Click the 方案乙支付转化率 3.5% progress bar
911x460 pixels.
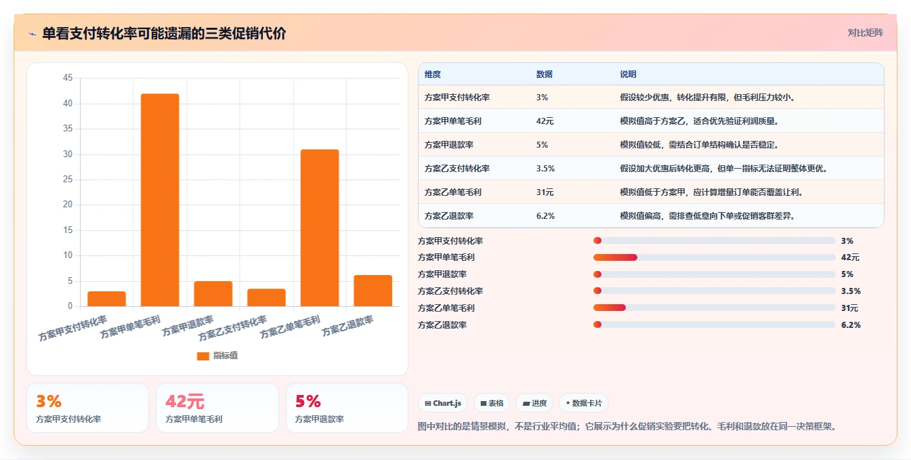[714, 291]
